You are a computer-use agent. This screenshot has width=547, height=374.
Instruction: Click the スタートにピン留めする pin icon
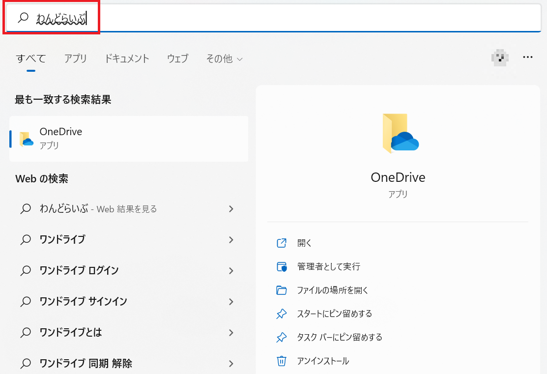pos(282,314)
